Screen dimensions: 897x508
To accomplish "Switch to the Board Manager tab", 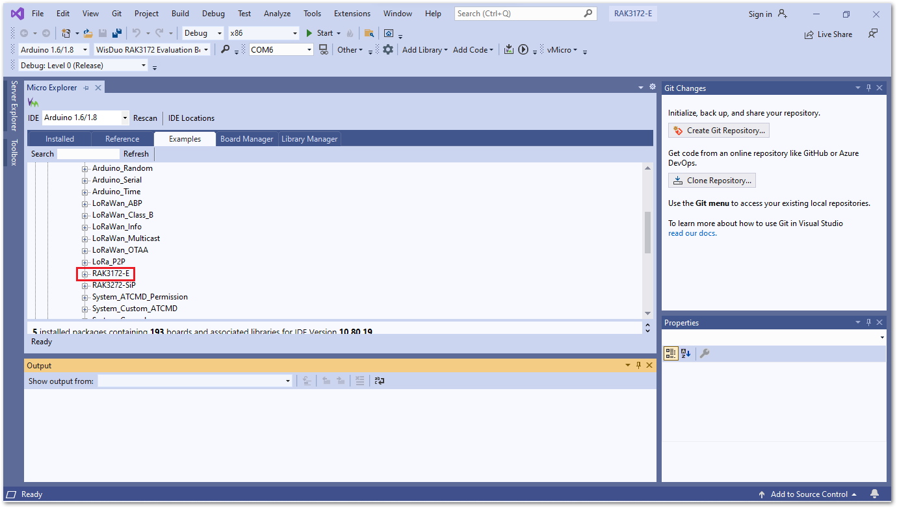I will 247,139.
